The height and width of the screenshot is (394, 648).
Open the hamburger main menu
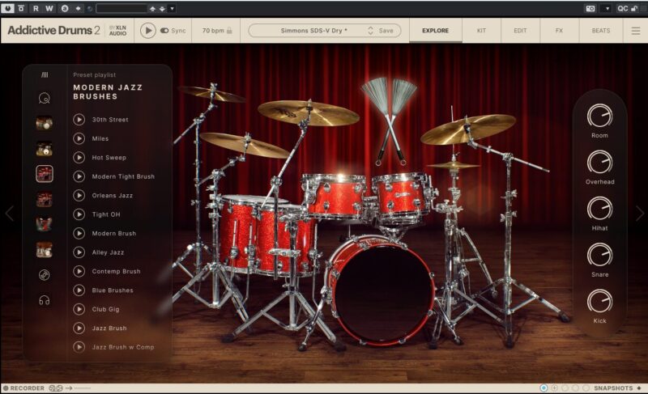[x=636, y=31]
